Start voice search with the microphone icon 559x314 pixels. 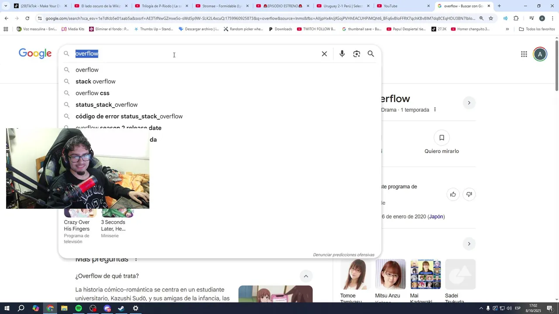tap(342, 54)
